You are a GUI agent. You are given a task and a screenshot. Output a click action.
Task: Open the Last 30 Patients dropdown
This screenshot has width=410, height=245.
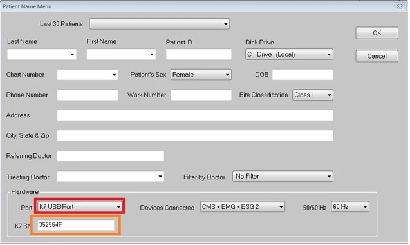(x=160, y=24)
